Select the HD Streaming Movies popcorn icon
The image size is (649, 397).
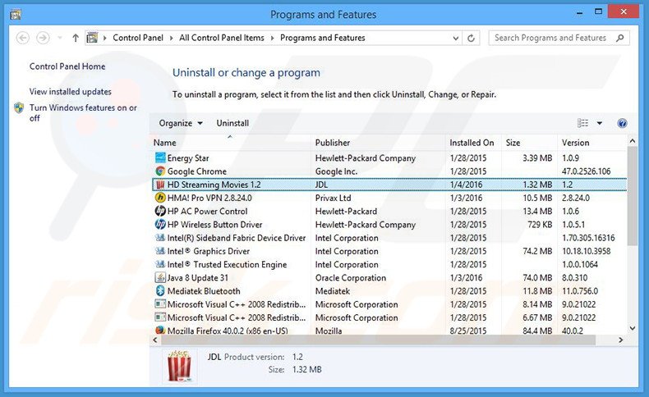(x=160, y=185)
